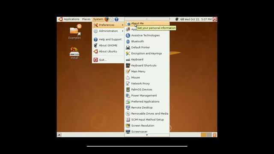Open Bluetooth preferences

point(147,41)
